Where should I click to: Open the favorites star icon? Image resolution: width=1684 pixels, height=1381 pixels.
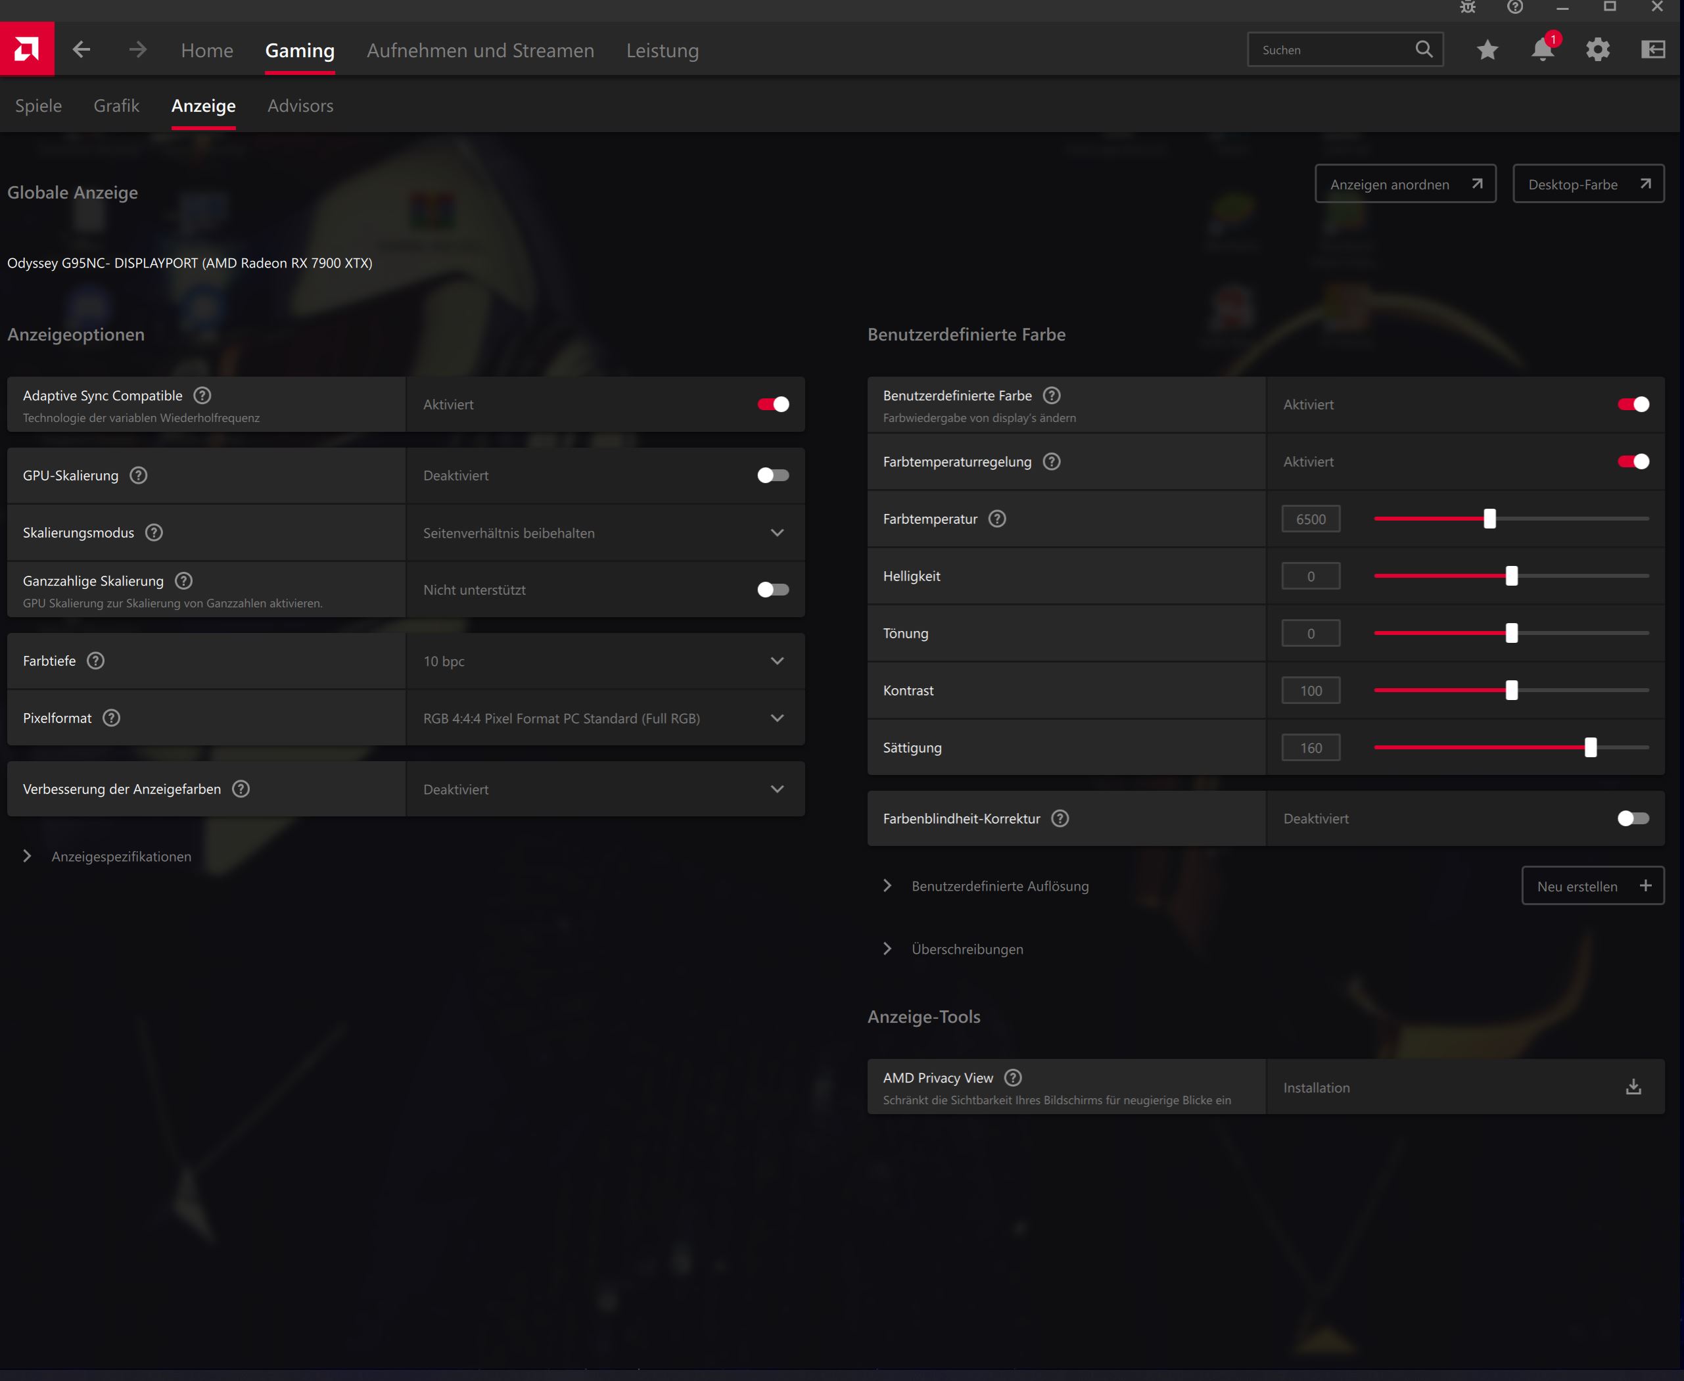pyautogui.click(x=1487, y=50)
